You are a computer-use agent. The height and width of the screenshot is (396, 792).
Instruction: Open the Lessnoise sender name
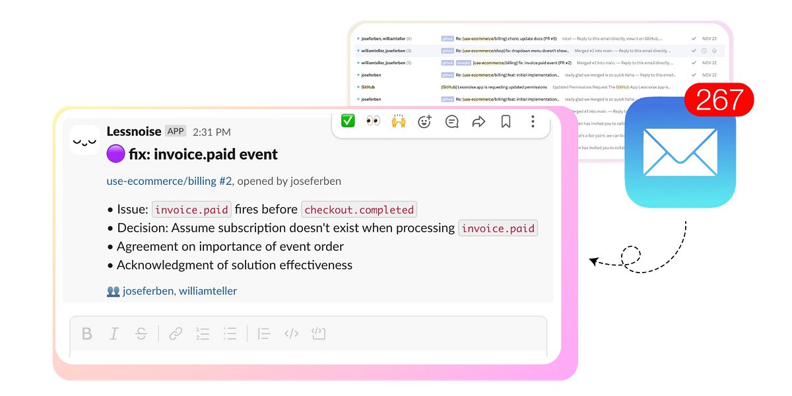click(x=134, y=131)
